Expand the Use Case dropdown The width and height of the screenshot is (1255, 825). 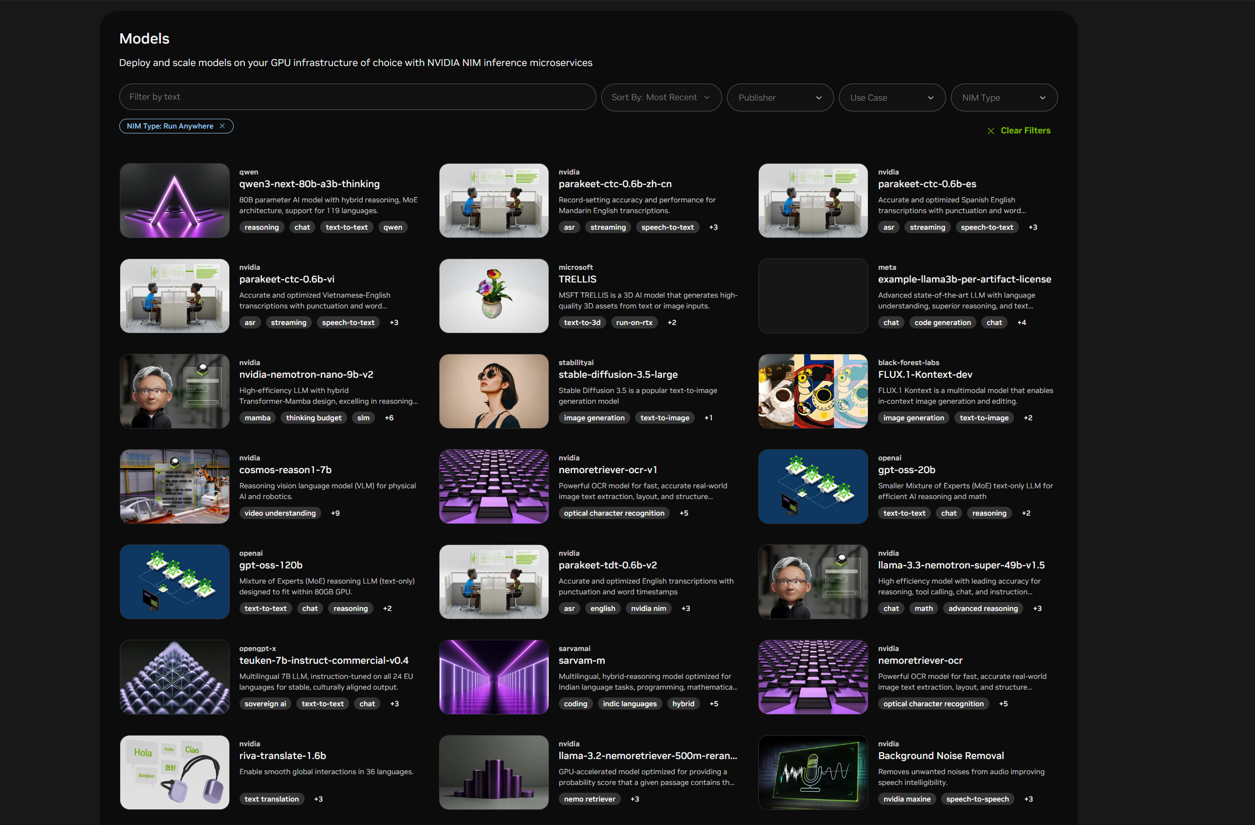point(891,98)
